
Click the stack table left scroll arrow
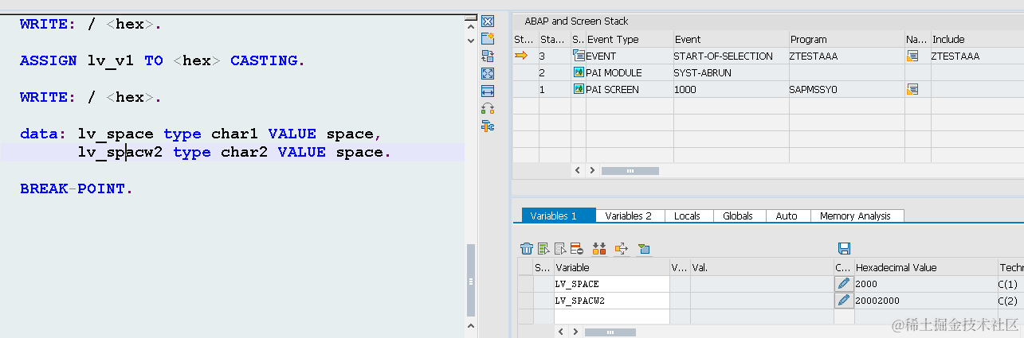click(x=579, y=170)
